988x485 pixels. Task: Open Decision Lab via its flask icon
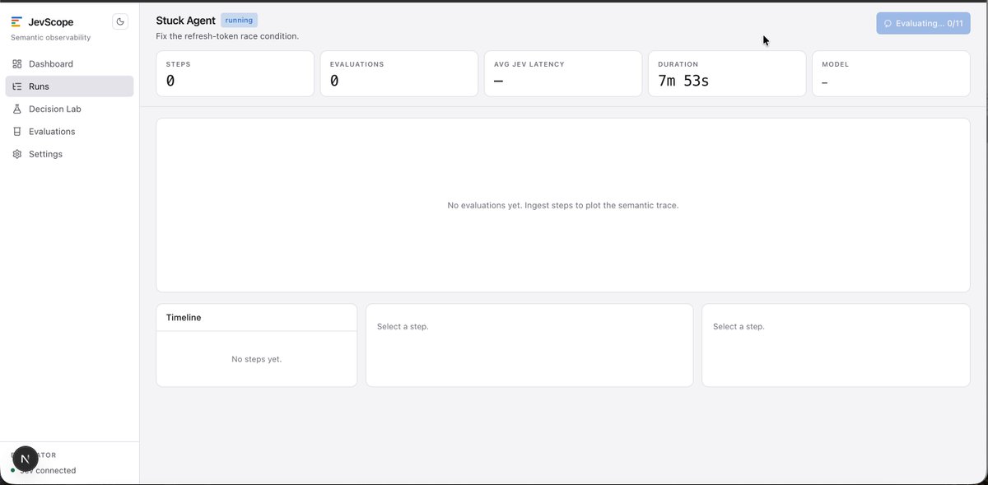(17, 109)
